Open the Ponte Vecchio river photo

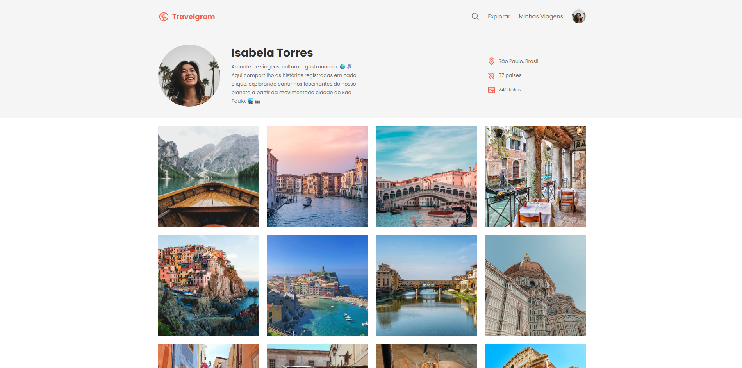click(x=426, y=285)
